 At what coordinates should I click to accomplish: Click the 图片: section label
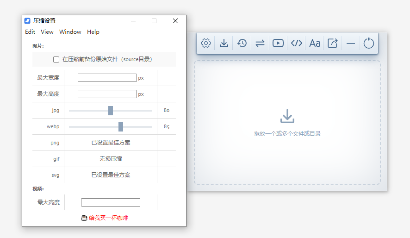[38, 46]
